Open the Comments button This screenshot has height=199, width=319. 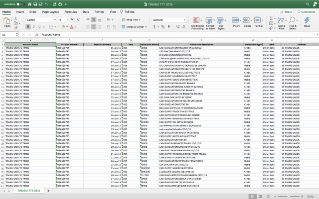tap(305, 11)
